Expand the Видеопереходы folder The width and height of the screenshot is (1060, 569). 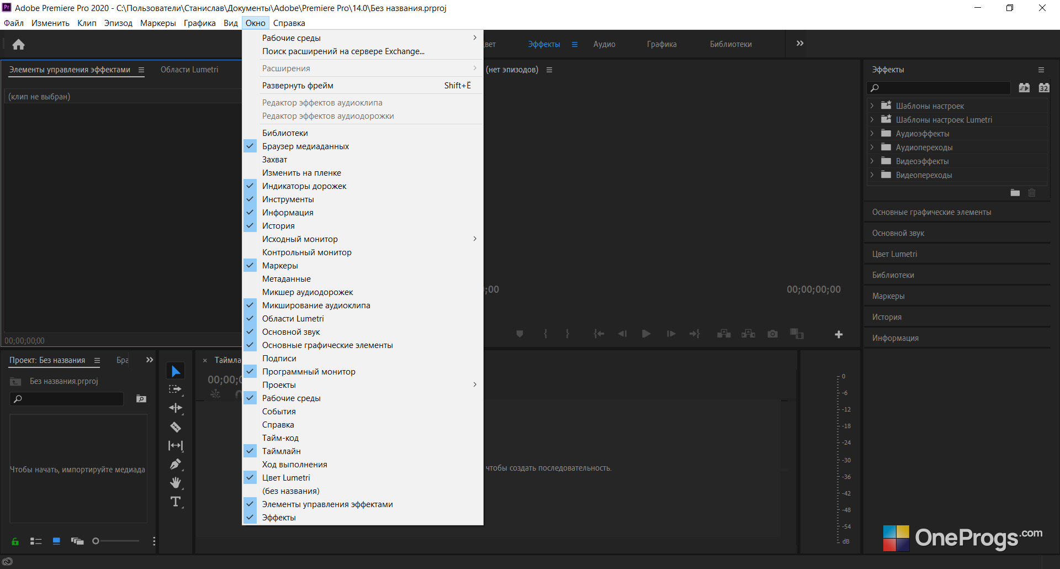coord(872,175)
